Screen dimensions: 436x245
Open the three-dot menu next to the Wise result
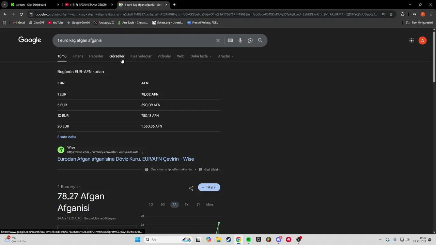click(142, 152)
